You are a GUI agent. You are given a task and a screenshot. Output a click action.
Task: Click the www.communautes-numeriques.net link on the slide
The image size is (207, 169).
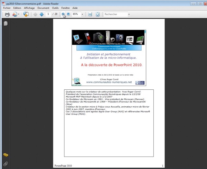pos(109,82)
